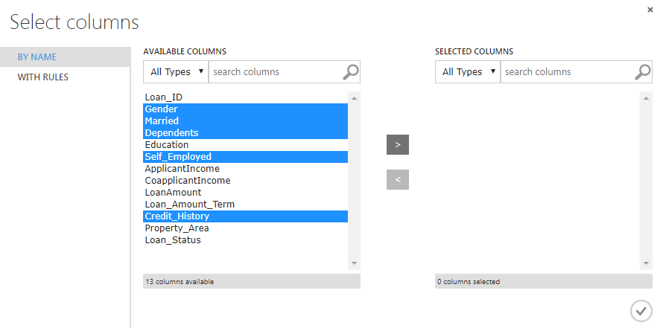
Task: Select the Education column
Action: tap(167, 145)
